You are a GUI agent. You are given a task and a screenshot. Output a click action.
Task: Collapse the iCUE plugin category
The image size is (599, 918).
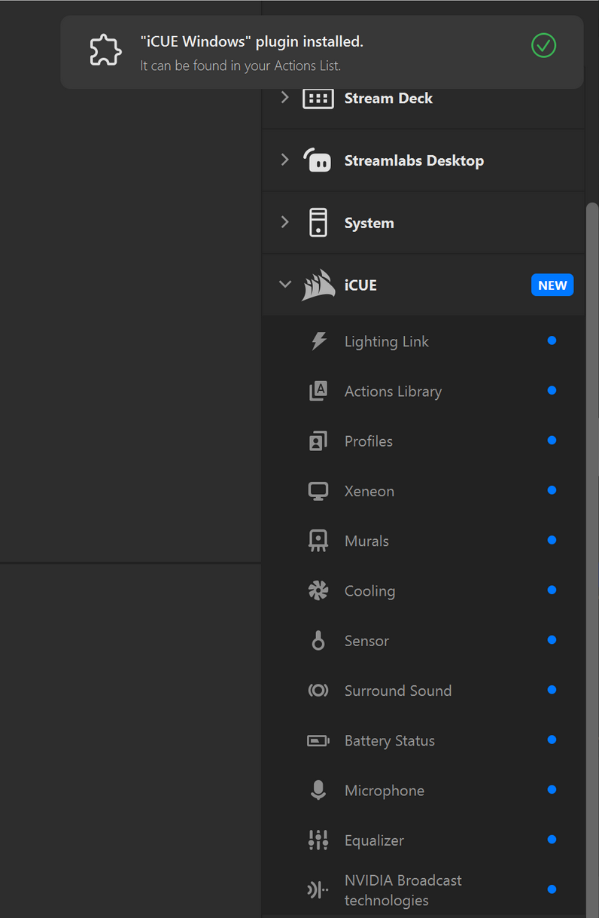[284, 285]
